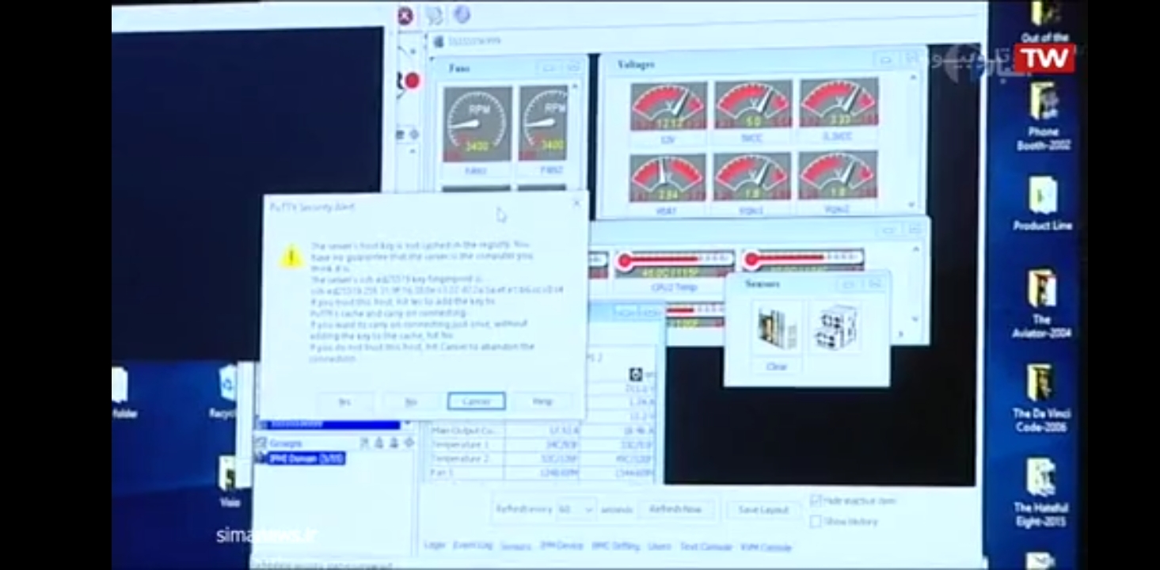Screen dimensions: 1160x570
Task: Minimize the Fans panel
Action: 549,68
